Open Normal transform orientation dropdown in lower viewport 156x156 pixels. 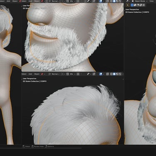tap(54, 74)
